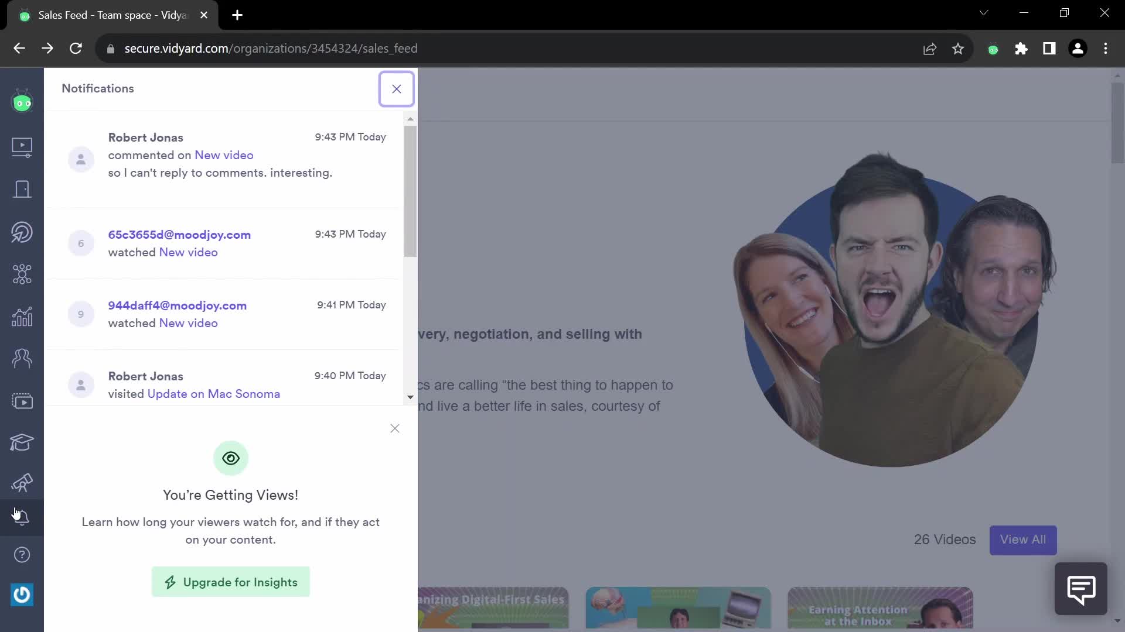Open the video playlist sidebar icon
The height and width of the screenshot is (632, 1125).
(x=22, y=401)
